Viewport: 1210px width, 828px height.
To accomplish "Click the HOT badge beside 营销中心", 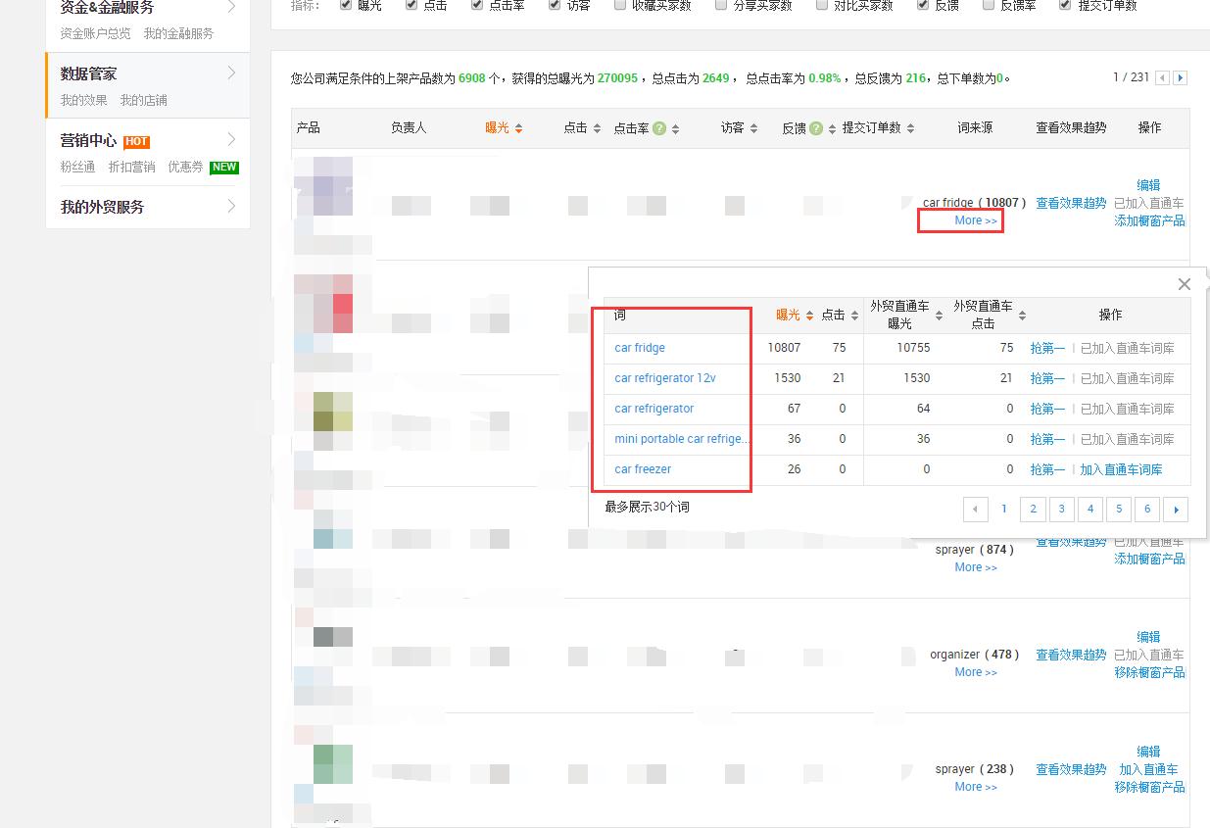I will [x=135, y=141].
